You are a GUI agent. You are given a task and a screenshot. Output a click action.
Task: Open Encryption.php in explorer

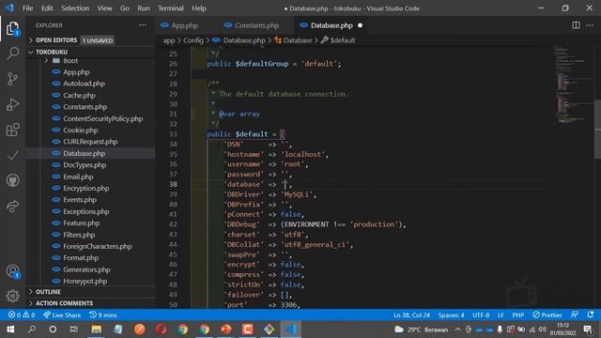[x=86, y=188]
